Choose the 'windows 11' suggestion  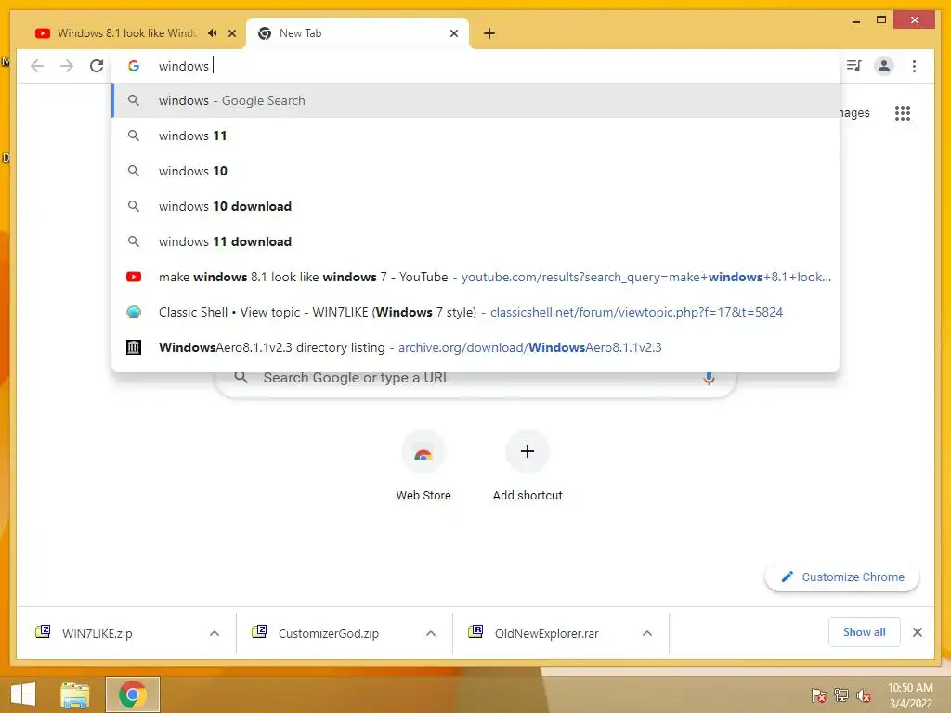point(475,136)
